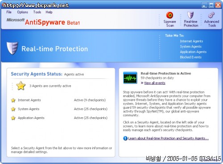223x164 pixels.
Task: Click the 'Real-time Protection is Active' heading
Action: pos(166,74)
